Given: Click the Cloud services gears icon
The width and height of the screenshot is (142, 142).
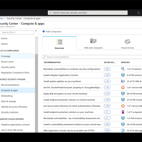Looking at the screenshot, I should (128, 42).
